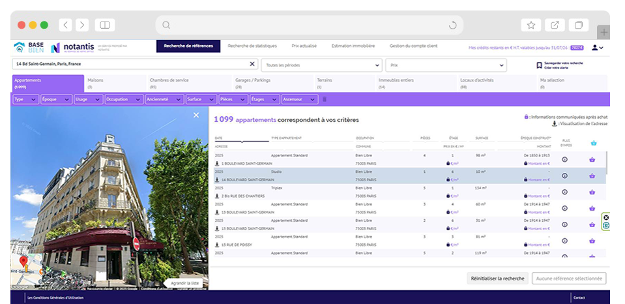This screenshot has width=625, height=304.
Task: Open the Toutes les périodes dropdown
Action: coord(321,65)
